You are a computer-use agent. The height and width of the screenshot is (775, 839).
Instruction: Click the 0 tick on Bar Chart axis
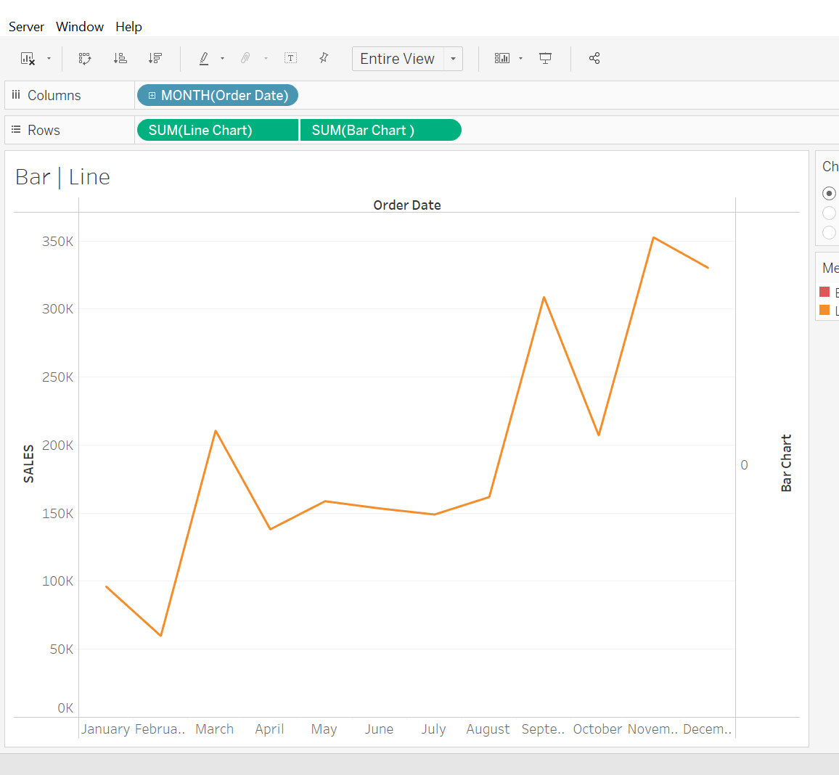(745, 465)
